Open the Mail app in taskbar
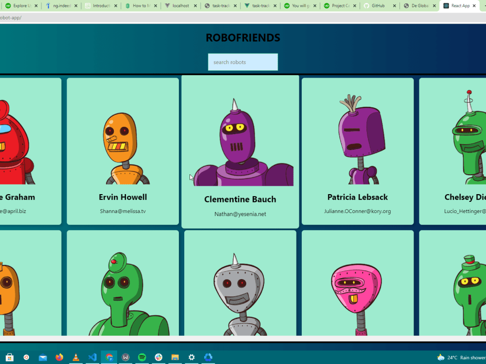 coord(43,358)
